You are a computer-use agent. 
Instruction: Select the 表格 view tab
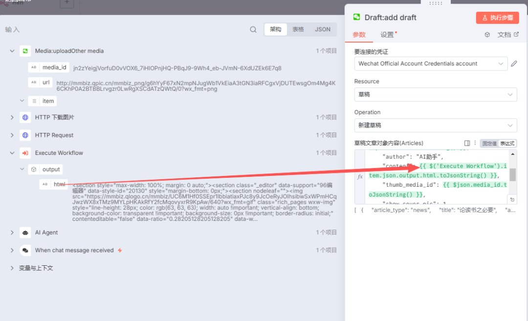(x=298, y=30)
